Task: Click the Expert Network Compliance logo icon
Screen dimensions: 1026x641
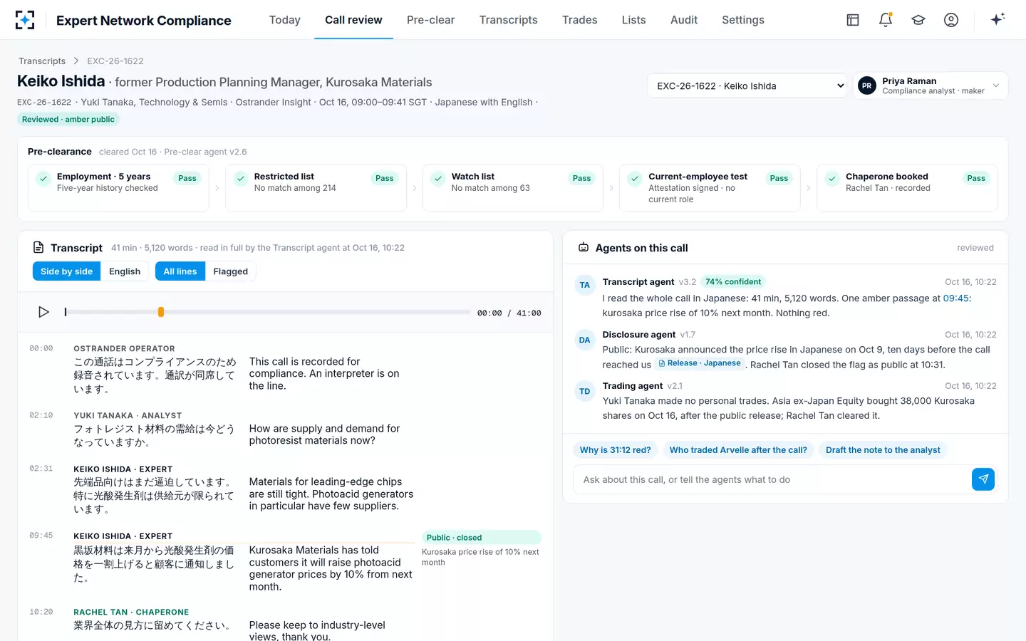Action: coord(25,20)
